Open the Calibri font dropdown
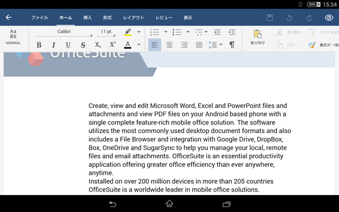The width and height of the screenshot is (339, 212). (64, 32)
